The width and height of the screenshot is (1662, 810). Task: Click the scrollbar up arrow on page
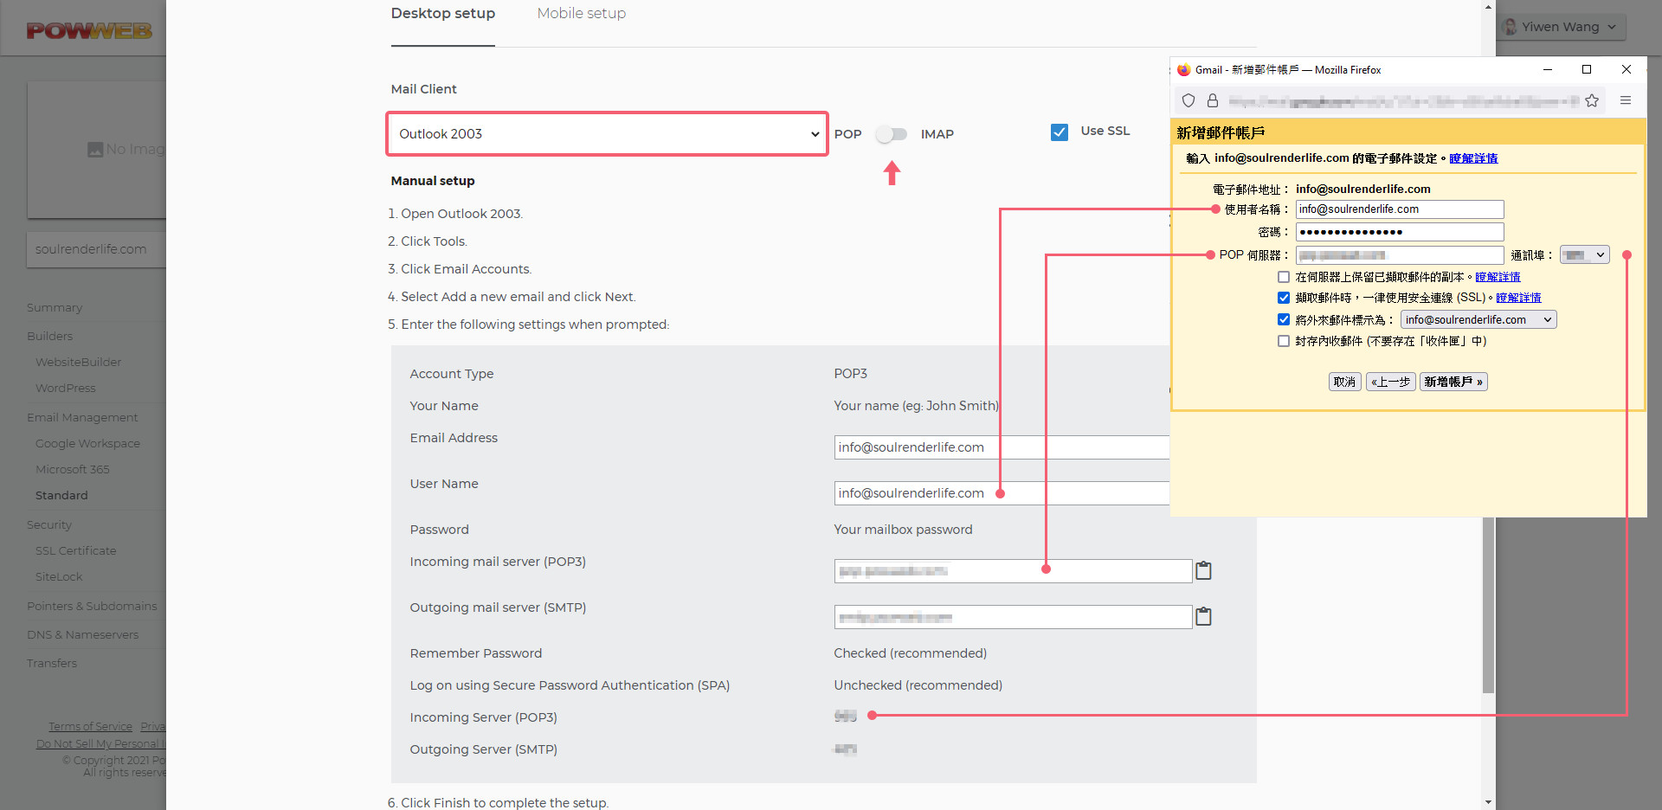pos(1489,7)
